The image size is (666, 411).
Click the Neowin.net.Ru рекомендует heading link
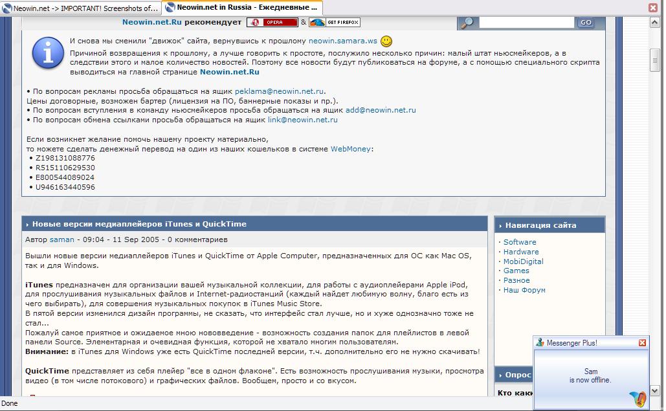[182, 22]
